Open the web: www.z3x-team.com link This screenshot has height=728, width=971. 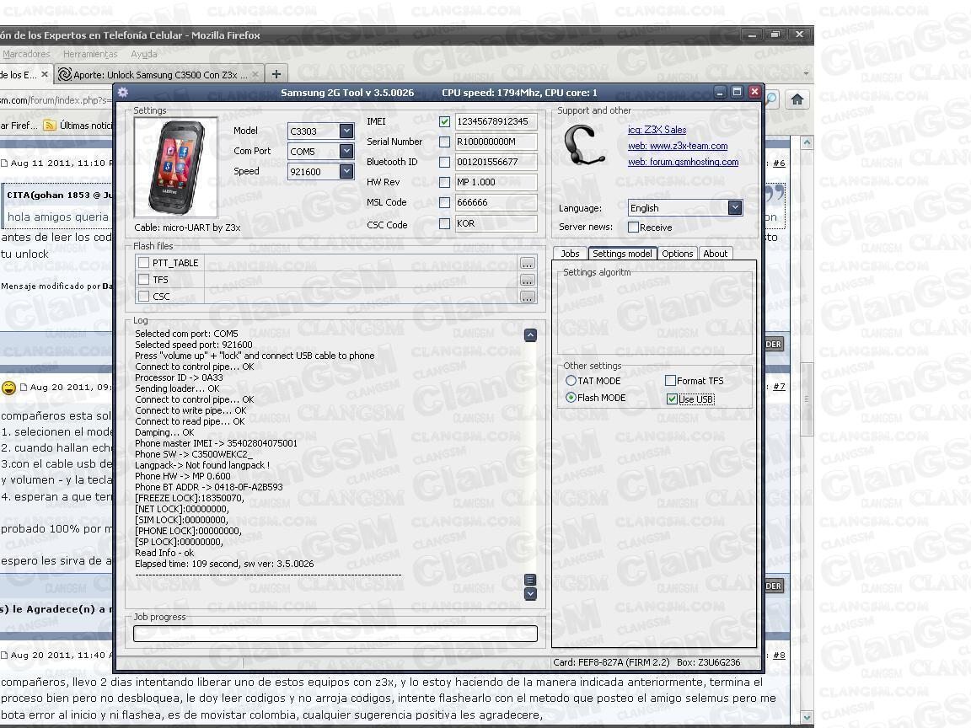click(x=678, y=146)
